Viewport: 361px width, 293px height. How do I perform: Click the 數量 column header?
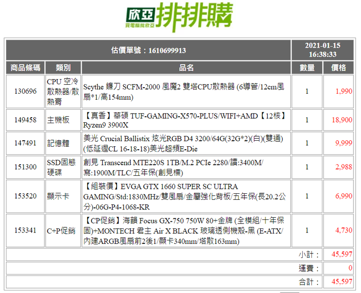(x=307, y=68)
